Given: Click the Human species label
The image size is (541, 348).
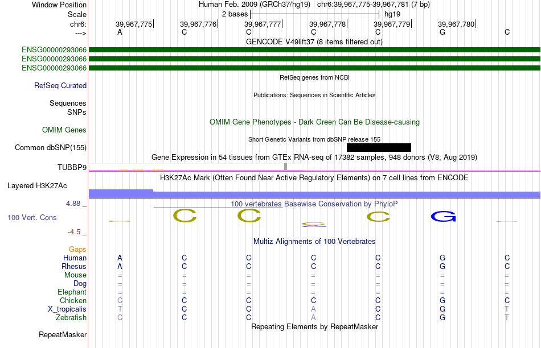Looking at the screenshot, I should tap(75, 258).
